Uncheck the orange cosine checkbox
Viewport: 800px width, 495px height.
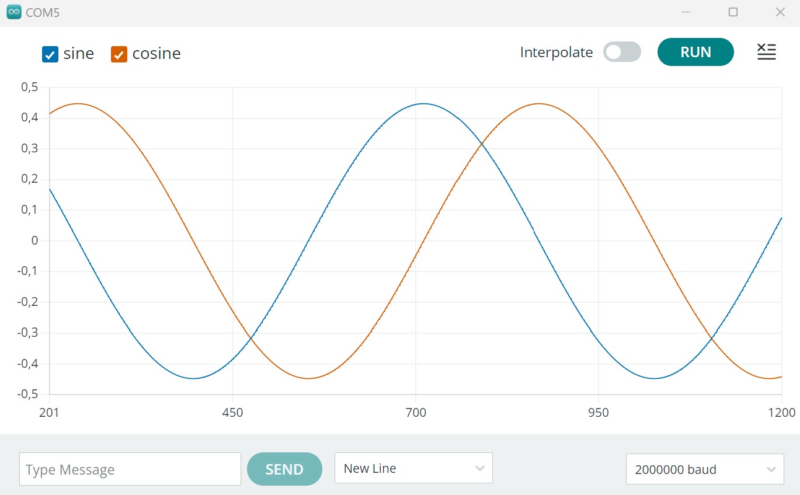(x=119, y=54)
